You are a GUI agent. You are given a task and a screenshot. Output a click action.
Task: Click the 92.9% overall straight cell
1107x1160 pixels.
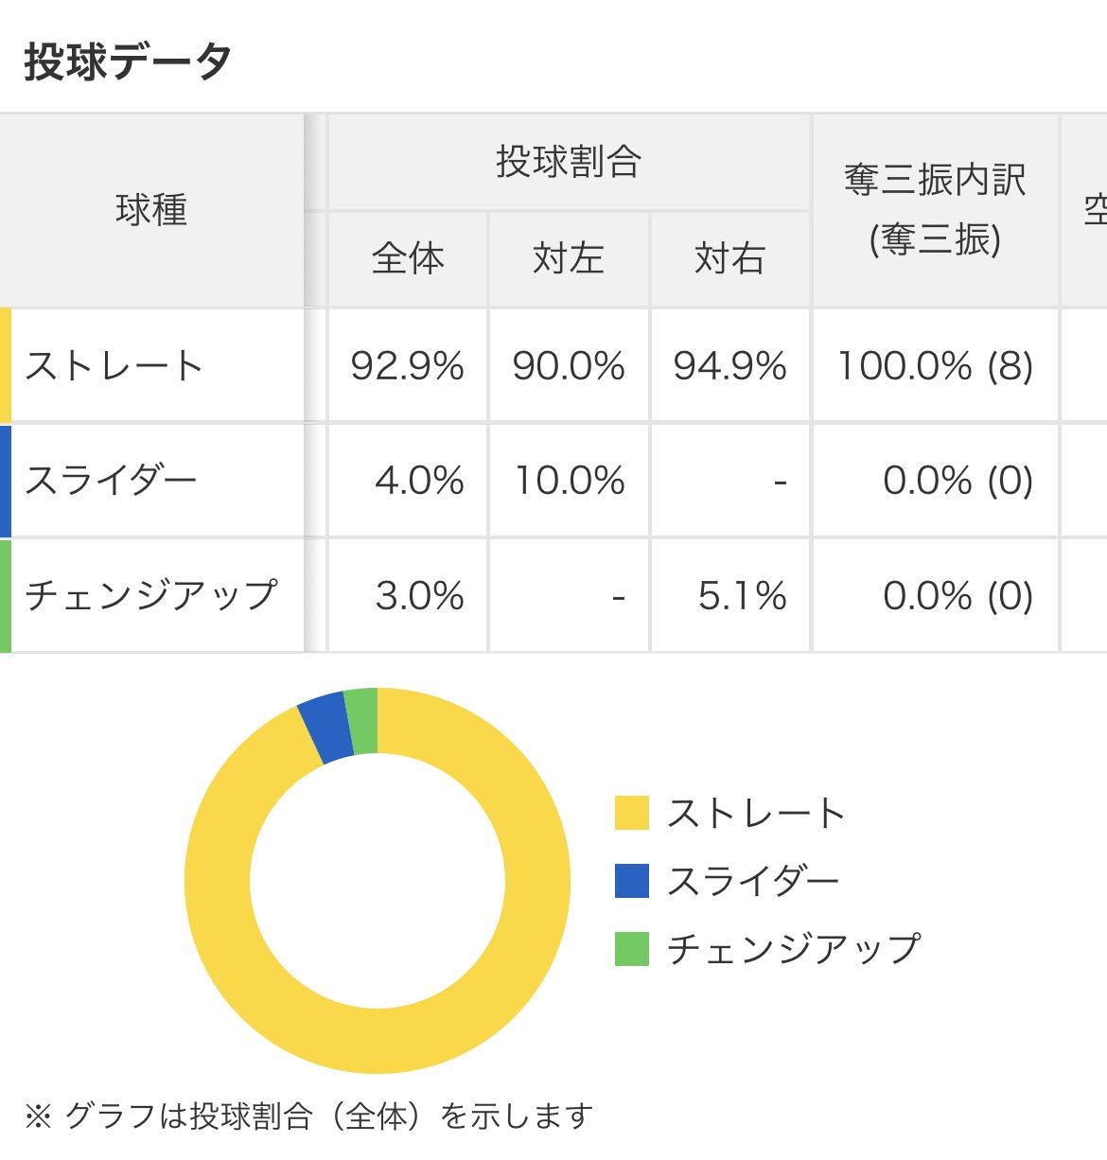tap(407, 366)
